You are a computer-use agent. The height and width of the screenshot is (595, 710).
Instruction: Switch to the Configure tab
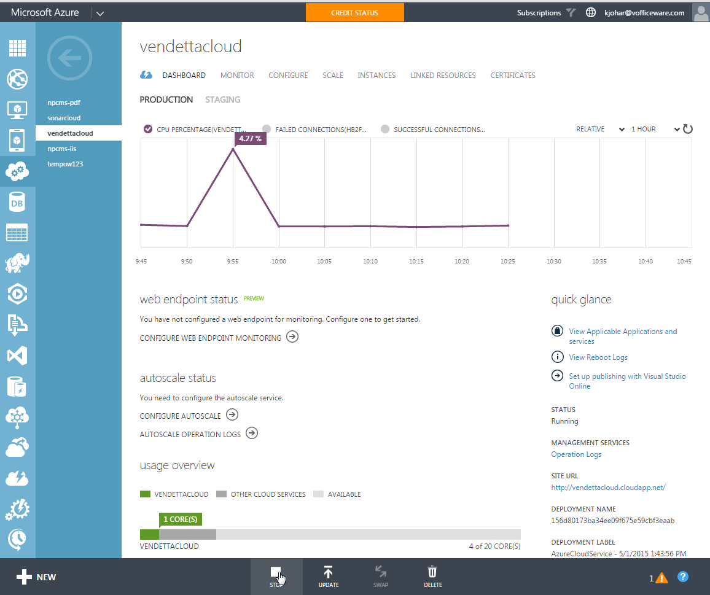pyautogui.click(x=288, y=76)
